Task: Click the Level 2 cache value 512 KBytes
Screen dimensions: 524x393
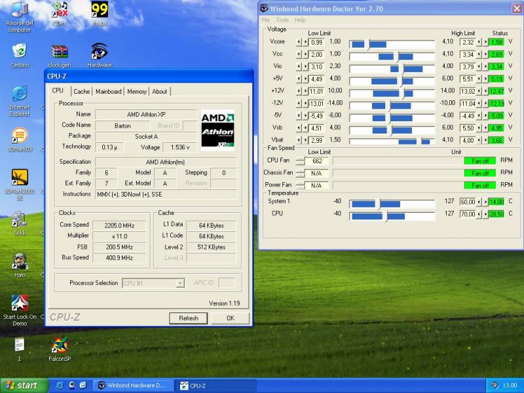Action: [211, 248]
